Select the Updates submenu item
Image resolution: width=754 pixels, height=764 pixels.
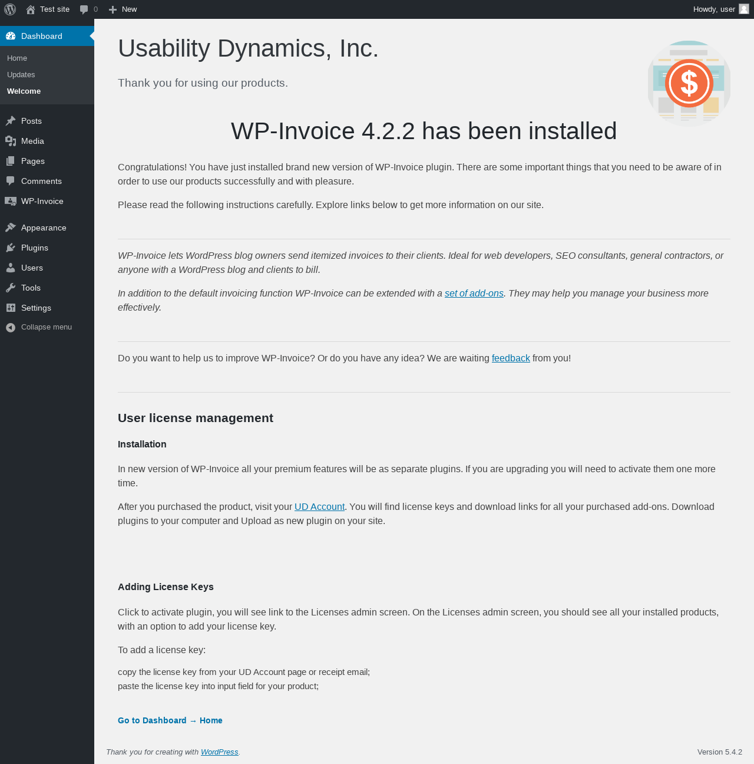tap(21, 75)
